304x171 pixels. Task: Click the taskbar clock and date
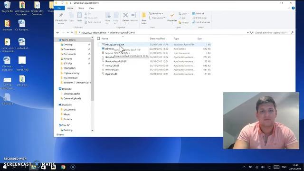tap(295, 167)
